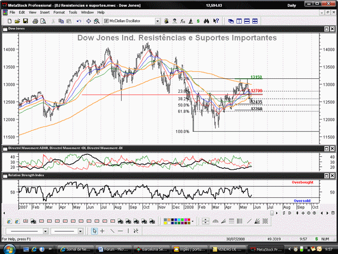Select the horizontal line tool
Image resolution: width=338 pixels, height=254 pixels.
[x=120, y=231]
